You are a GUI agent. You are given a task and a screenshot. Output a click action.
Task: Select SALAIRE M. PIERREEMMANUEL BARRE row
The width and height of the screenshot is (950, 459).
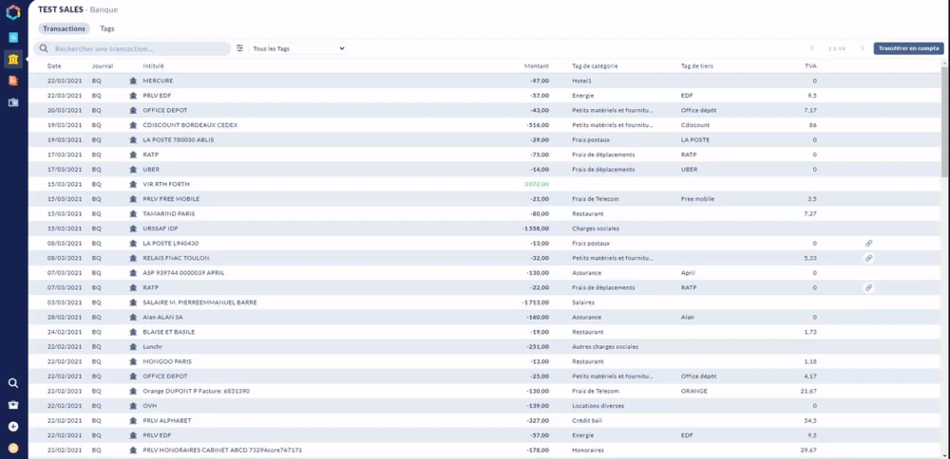(484, 303)
